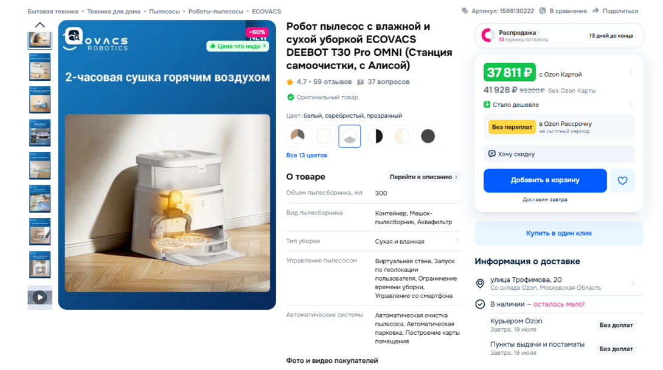Select the cream beige color option
The height and width of the screenshot is (370, 663).
(401, 136)
